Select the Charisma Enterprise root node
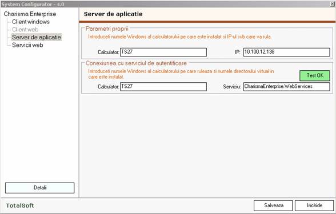 coord(30,14)
